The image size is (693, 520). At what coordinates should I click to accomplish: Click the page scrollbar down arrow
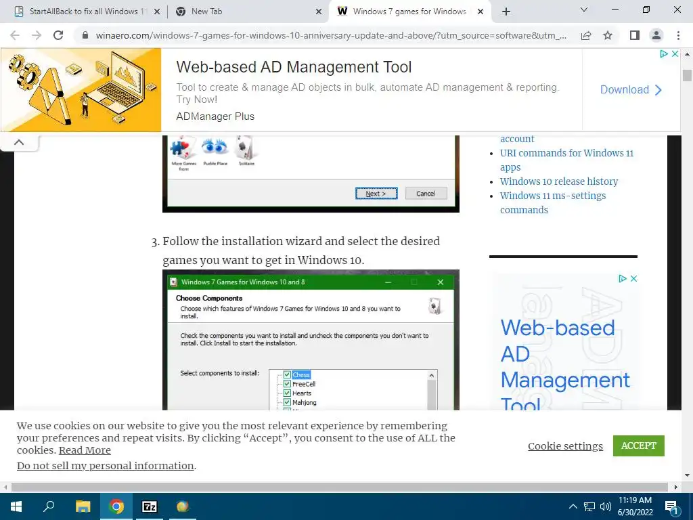tap(687, 476)
